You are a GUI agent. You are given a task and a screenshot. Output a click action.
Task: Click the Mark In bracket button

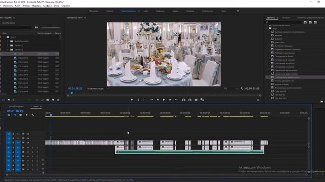(138, 100)
